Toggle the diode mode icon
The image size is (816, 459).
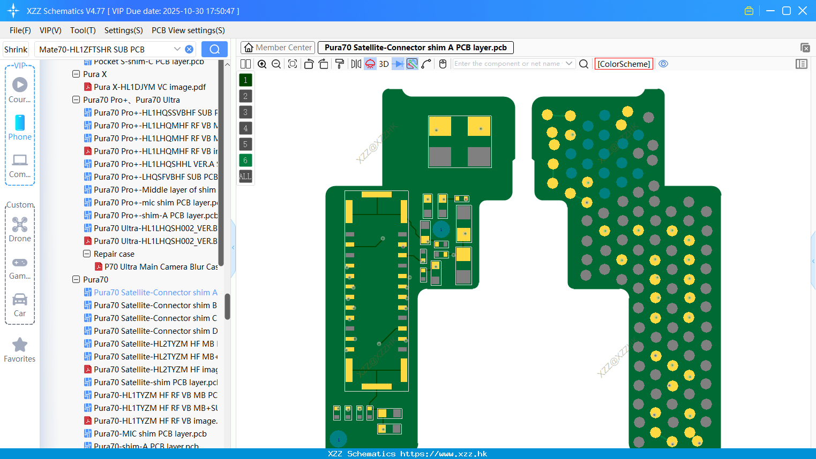pos(398,64)
